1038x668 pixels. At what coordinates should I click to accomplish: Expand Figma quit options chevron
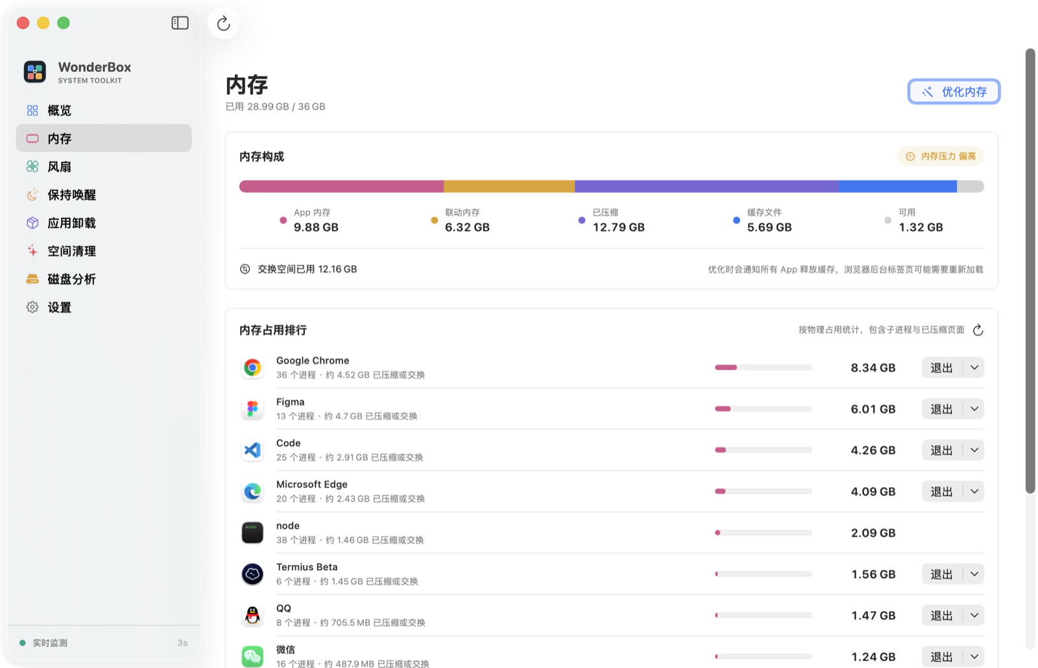click(x=974, y=409)
